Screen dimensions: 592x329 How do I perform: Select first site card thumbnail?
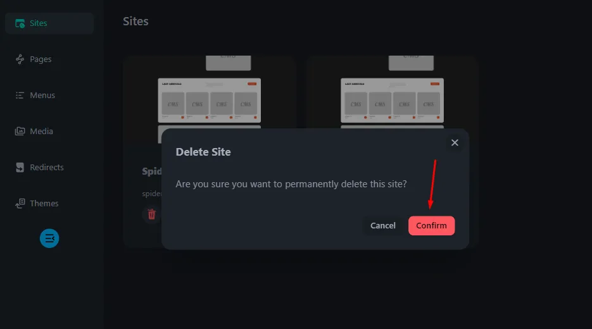[x=209, y=100]
